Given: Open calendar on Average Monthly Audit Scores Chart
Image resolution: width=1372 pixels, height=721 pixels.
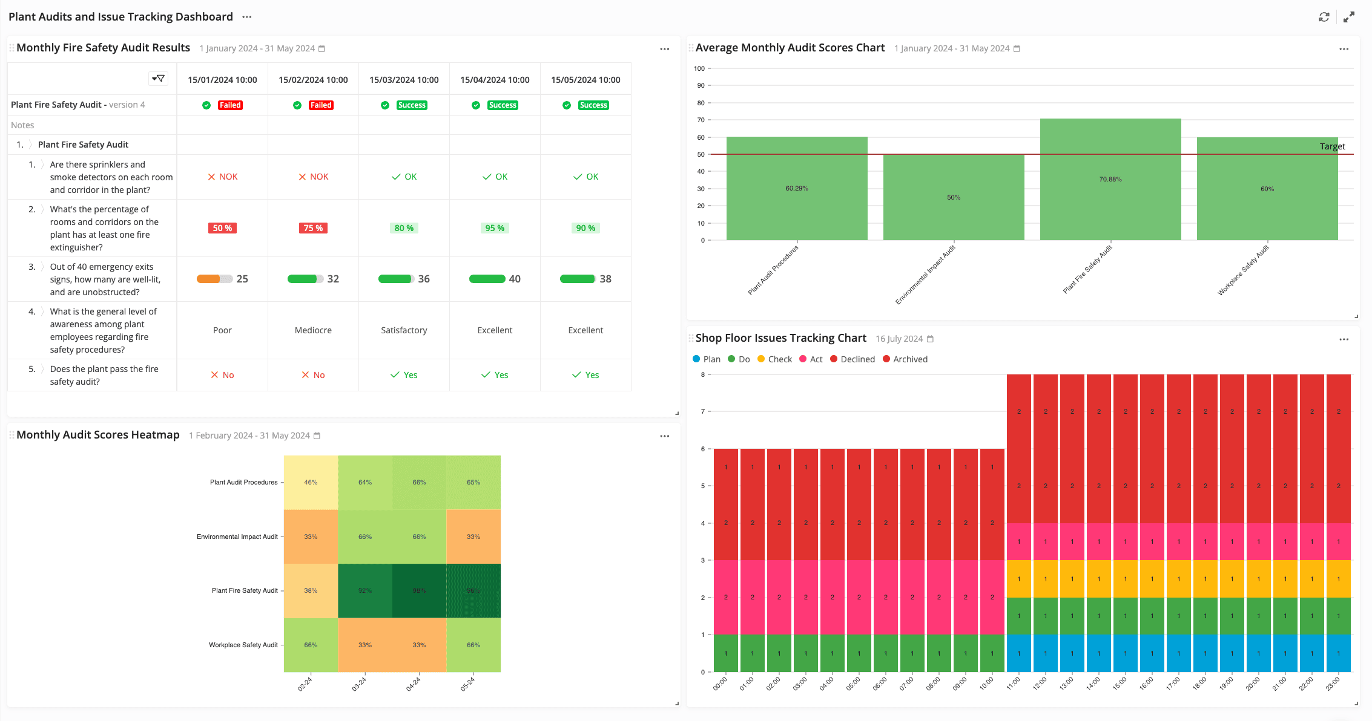Looking at the screenshot, I should click(1017, 48).
